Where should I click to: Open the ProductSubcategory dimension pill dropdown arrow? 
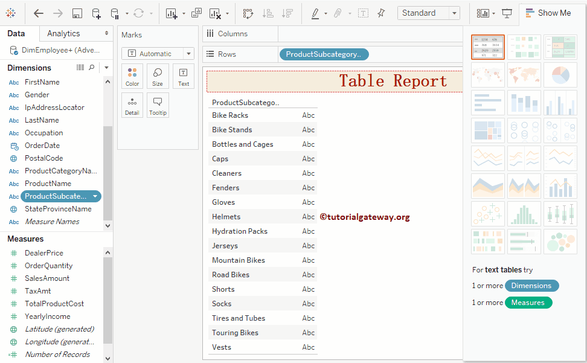[x=95, y=196]
